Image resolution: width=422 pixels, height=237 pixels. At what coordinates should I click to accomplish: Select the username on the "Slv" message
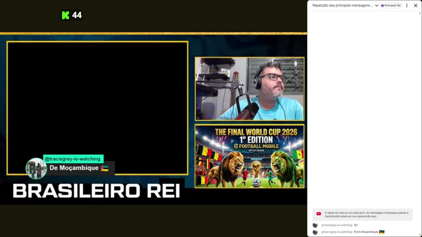point(337,225)
